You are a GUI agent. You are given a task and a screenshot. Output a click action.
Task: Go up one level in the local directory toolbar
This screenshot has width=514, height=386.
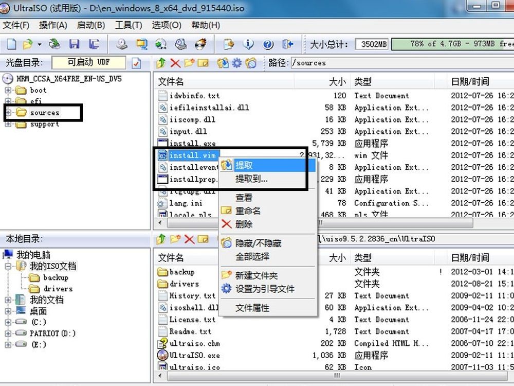tap(161, 239)
